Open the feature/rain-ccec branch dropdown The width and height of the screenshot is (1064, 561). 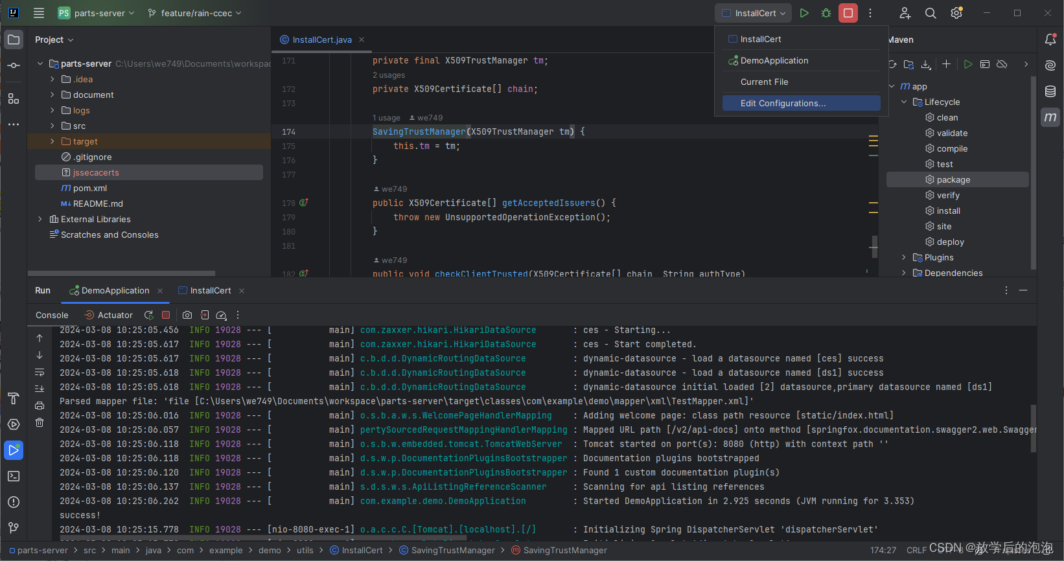pyautogui.click(x=194, y=13)
